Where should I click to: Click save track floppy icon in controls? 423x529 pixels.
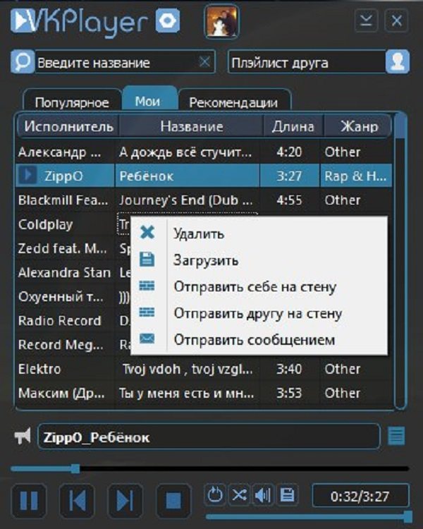(x=287, y=495)
